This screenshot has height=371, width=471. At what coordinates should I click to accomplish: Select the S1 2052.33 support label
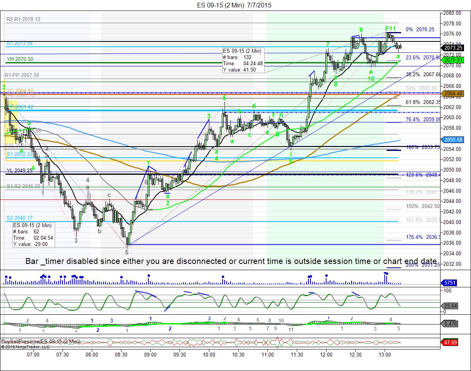(20, 154)
